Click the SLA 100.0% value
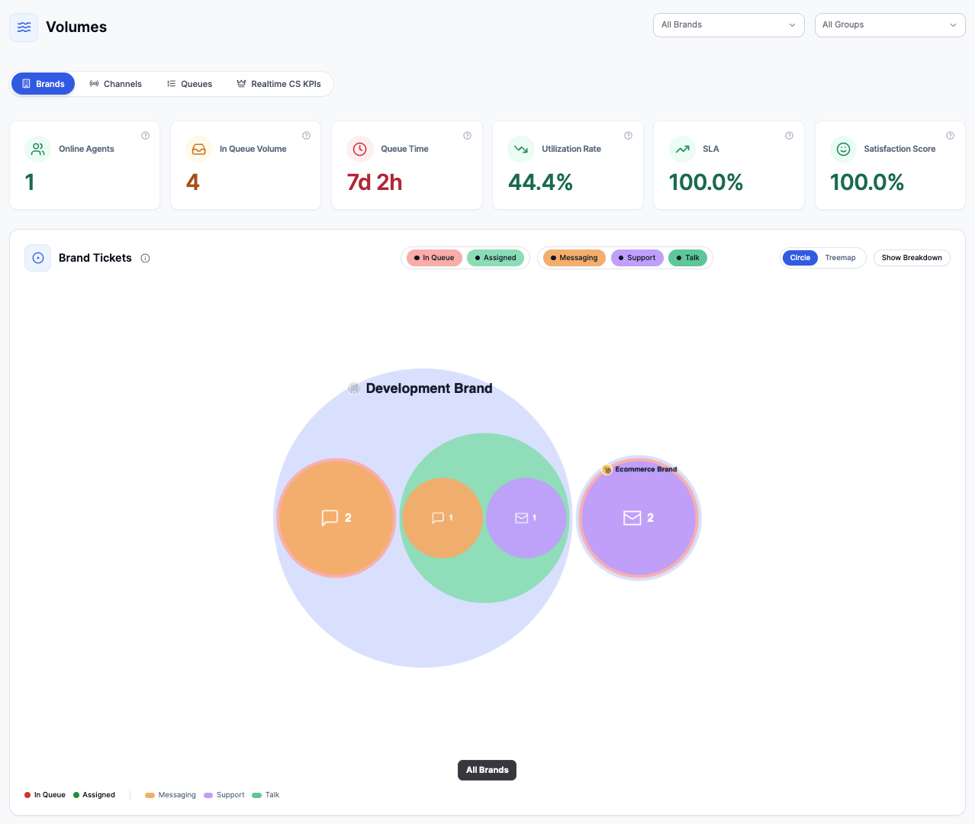Viewport: 975px width, 824px height. point(706,182)
